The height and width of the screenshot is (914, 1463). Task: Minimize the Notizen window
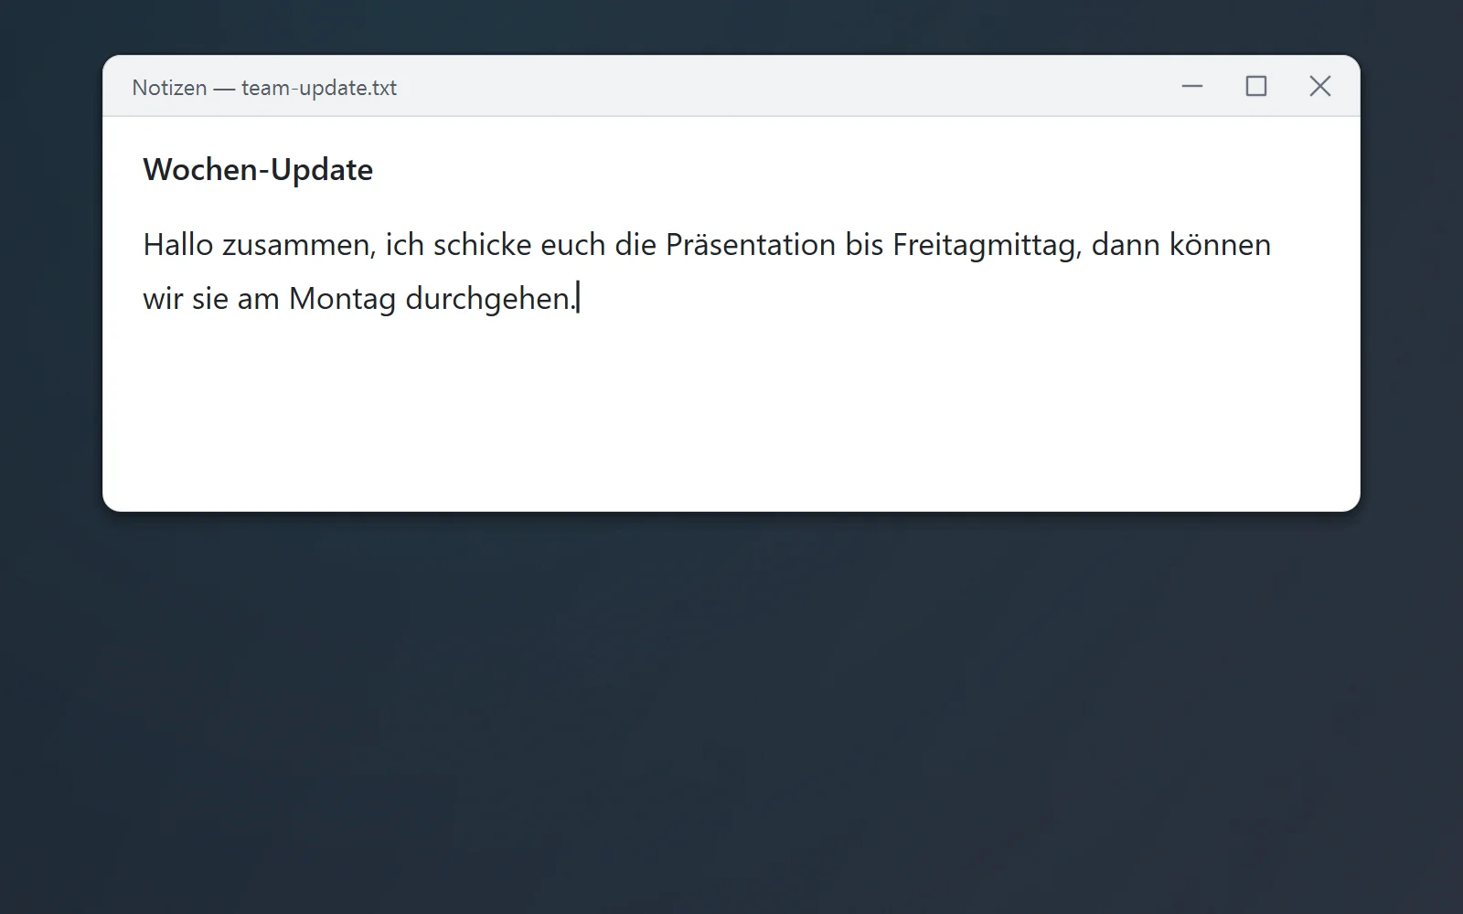click(x=1192, y=87)
